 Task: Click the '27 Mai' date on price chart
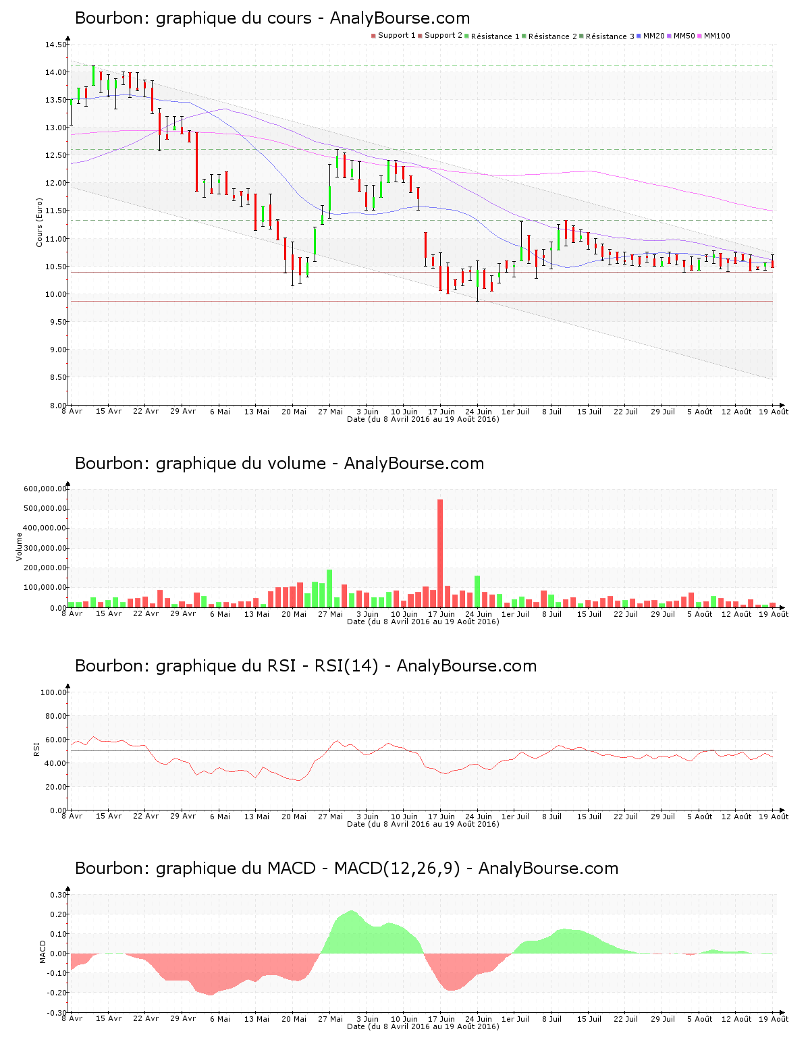click(330, 412)
